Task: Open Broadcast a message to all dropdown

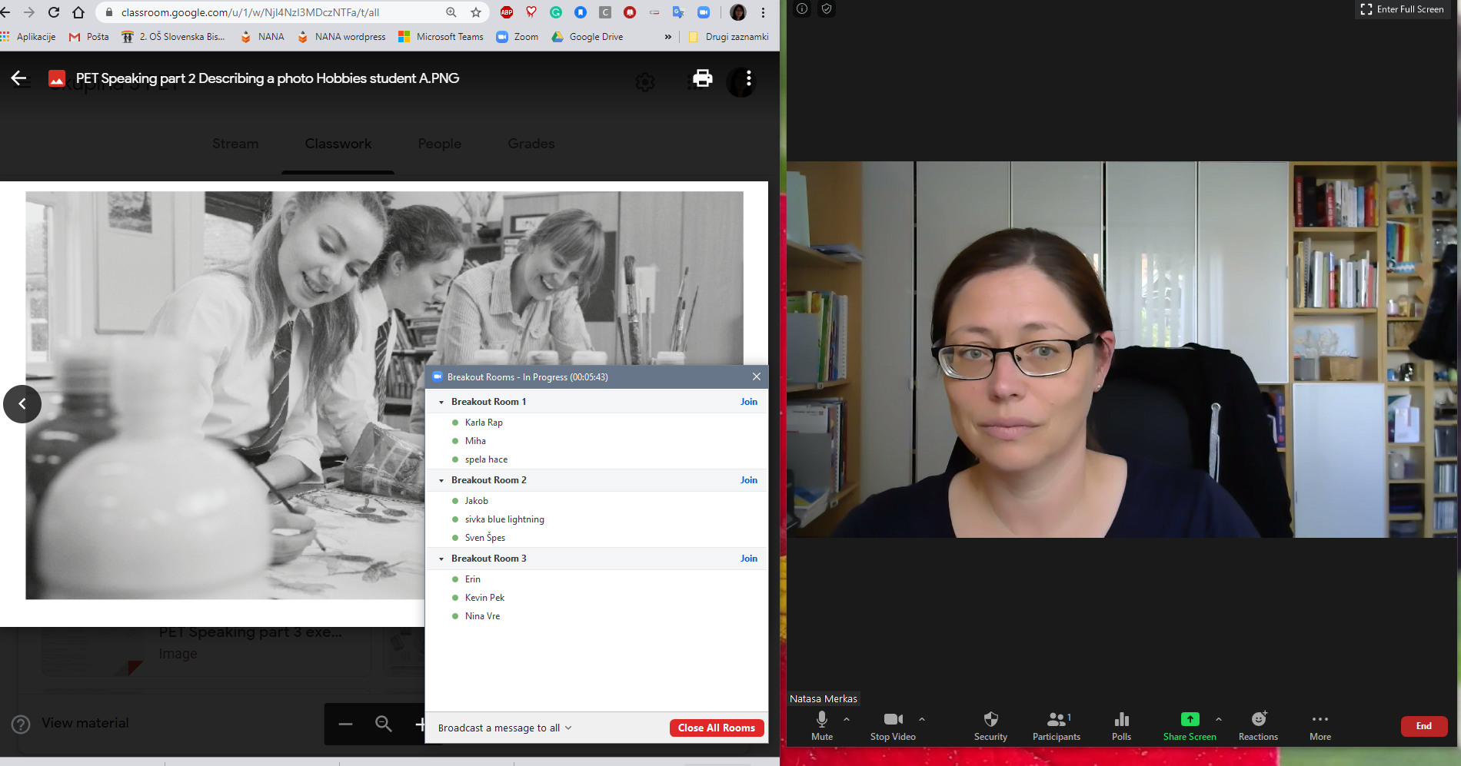Action: click(504, 728)
